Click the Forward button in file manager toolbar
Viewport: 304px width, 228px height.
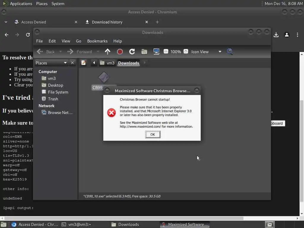point(80,52)
